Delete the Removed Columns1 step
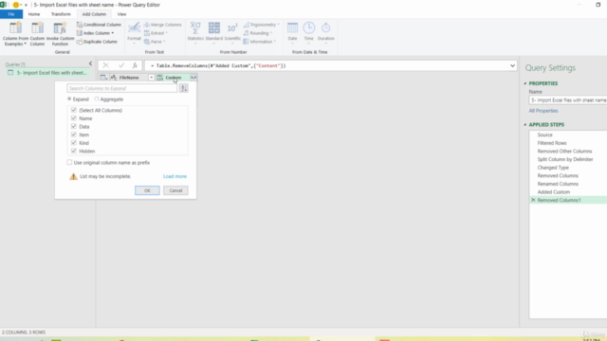 pyautogui.click(x=533, y=200)
